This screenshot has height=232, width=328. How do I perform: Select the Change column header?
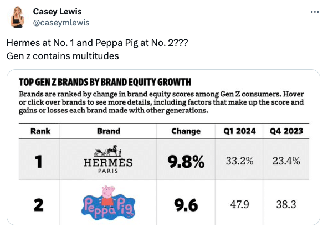[x=186, y=131]
